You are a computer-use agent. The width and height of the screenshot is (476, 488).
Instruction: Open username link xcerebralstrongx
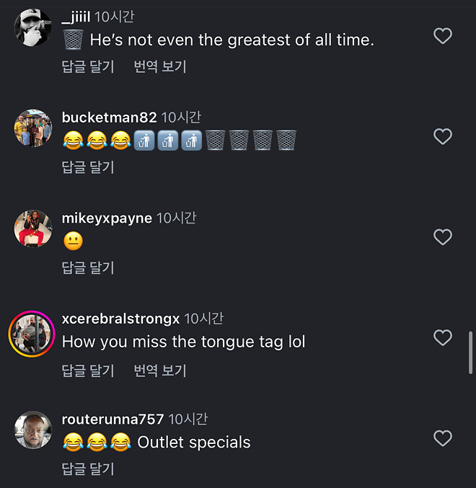(121, 319)
